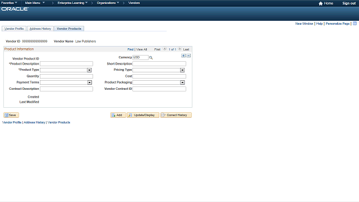
Task: Open bottom Vendor Profile link
Action: pos(12,122)
